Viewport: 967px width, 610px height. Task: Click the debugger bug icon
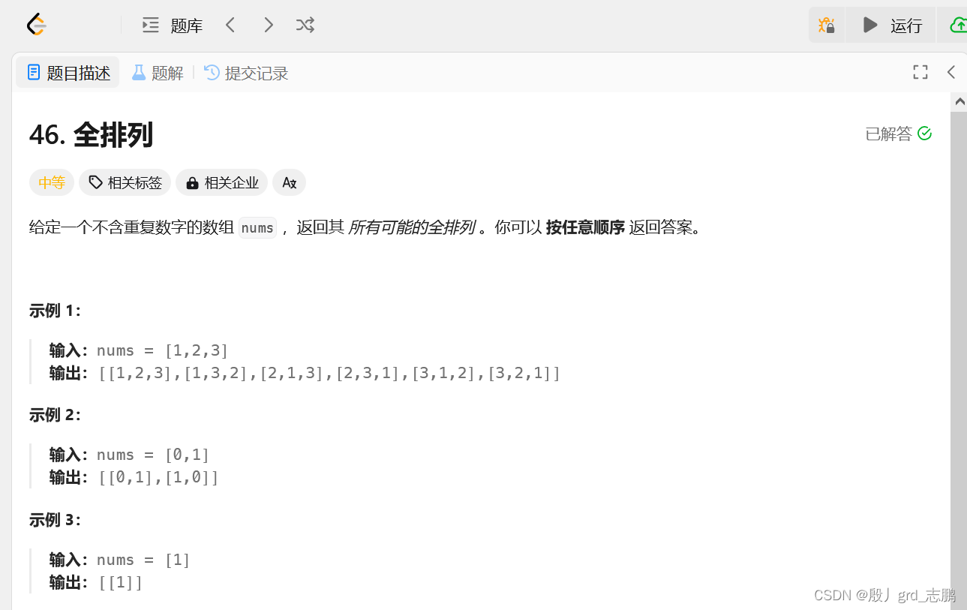(x=827, y=26)
